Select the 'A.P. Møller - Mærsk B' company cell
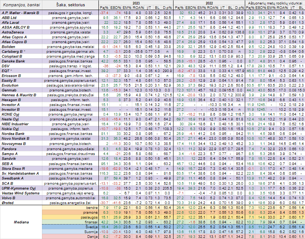Screen dimensions: 305x239 coord(21,13)
